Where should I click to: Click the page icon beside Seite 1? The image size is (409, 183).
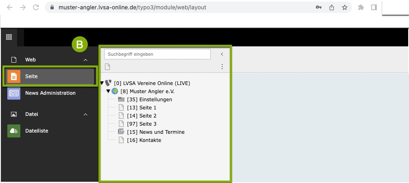click(x=121, y=107)
